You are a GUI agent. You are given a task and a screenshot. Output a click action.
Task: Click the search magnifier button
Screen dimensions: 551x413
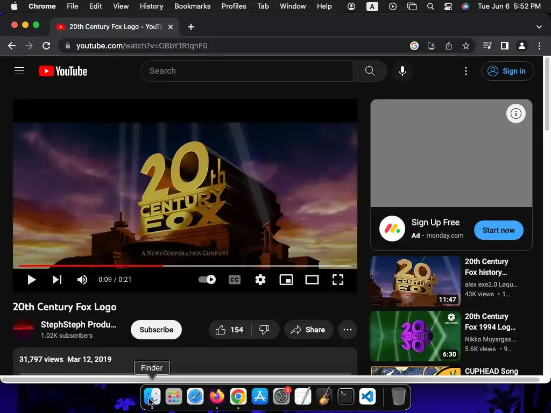point(370,71)
